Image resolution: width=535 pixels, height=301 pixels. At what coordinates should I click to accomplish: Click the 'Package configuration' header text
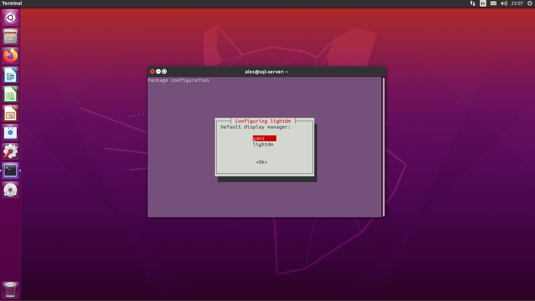point(178,80)
